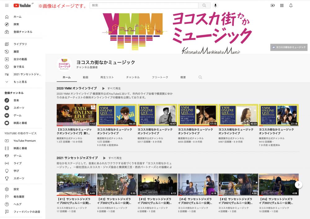Play all 2021 サンセットジャズライブ videos

point(113,158)
